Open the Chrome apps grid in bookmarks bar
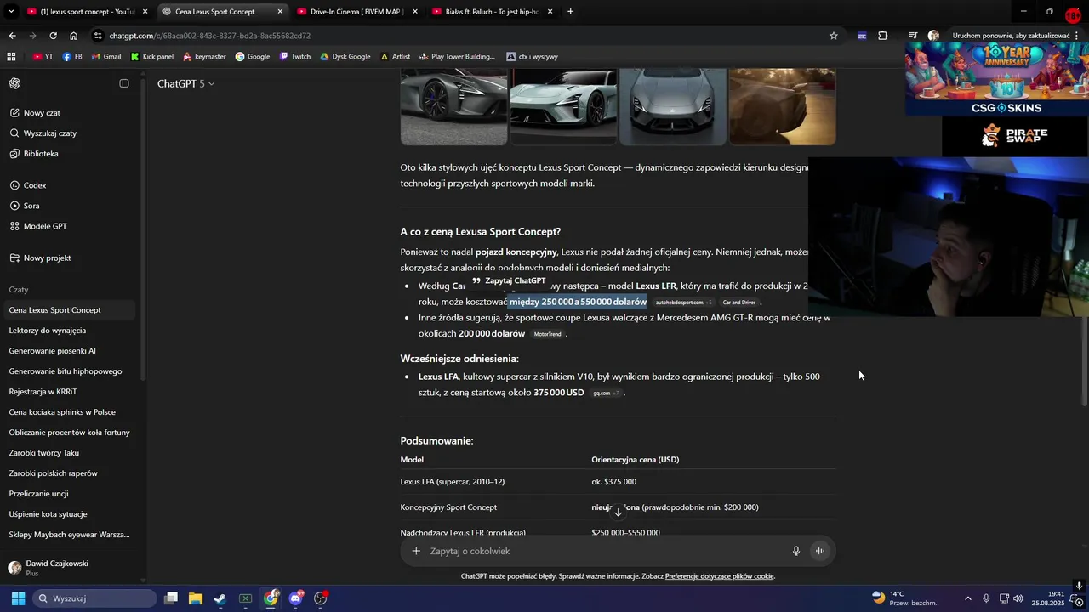Viewport: 1089px width, 612px height. point(11,56)
